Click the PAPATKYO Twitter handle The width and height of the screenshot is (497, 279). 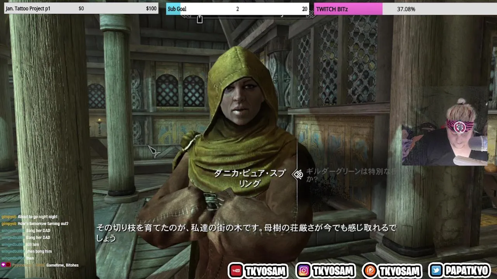[466, 271]
